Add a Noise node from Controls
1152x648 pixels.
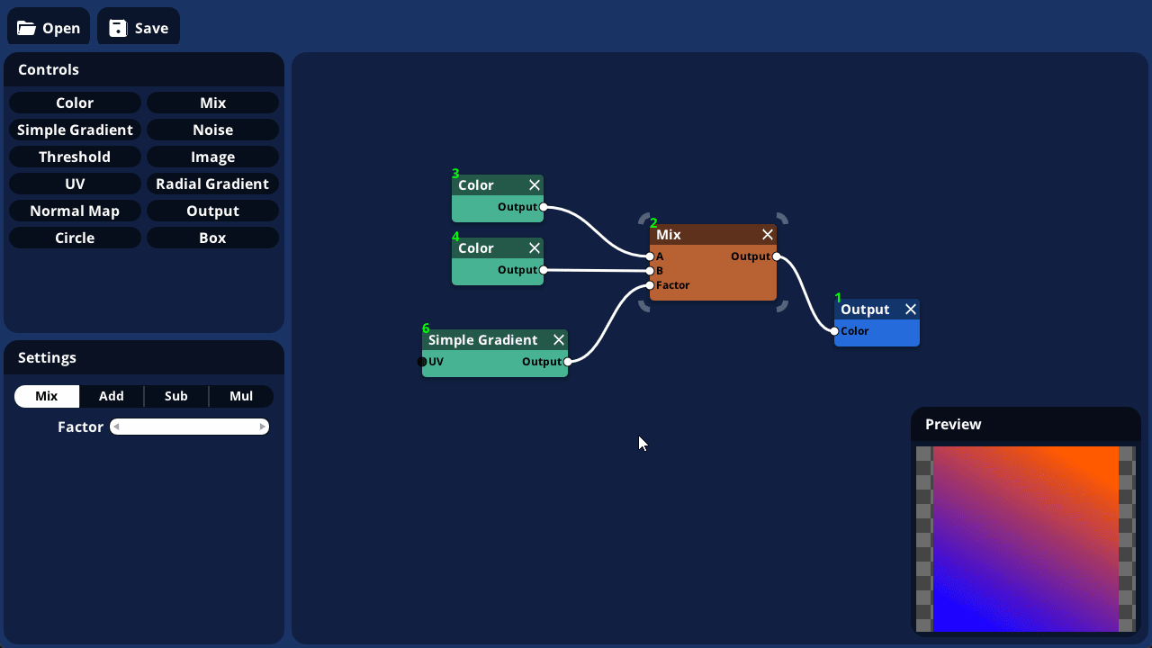click(212, 130)
